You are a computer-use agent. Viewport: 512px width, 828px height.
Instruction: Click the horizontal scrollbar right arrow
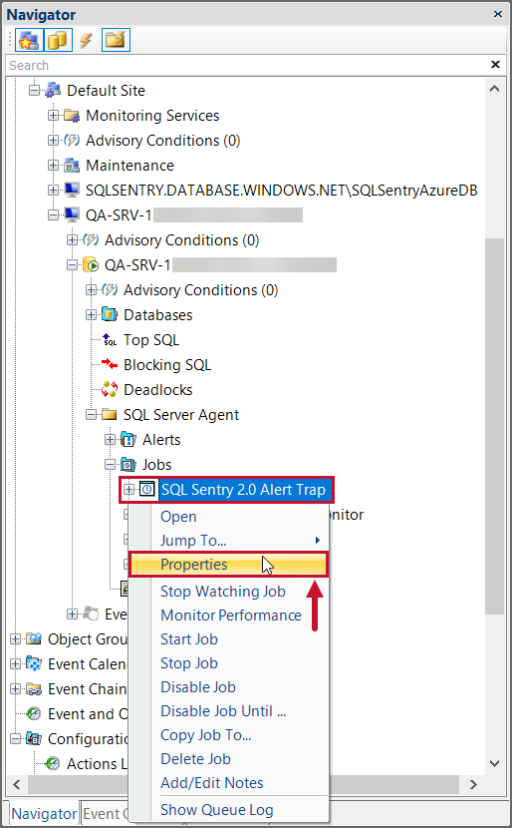coord(473,784)
